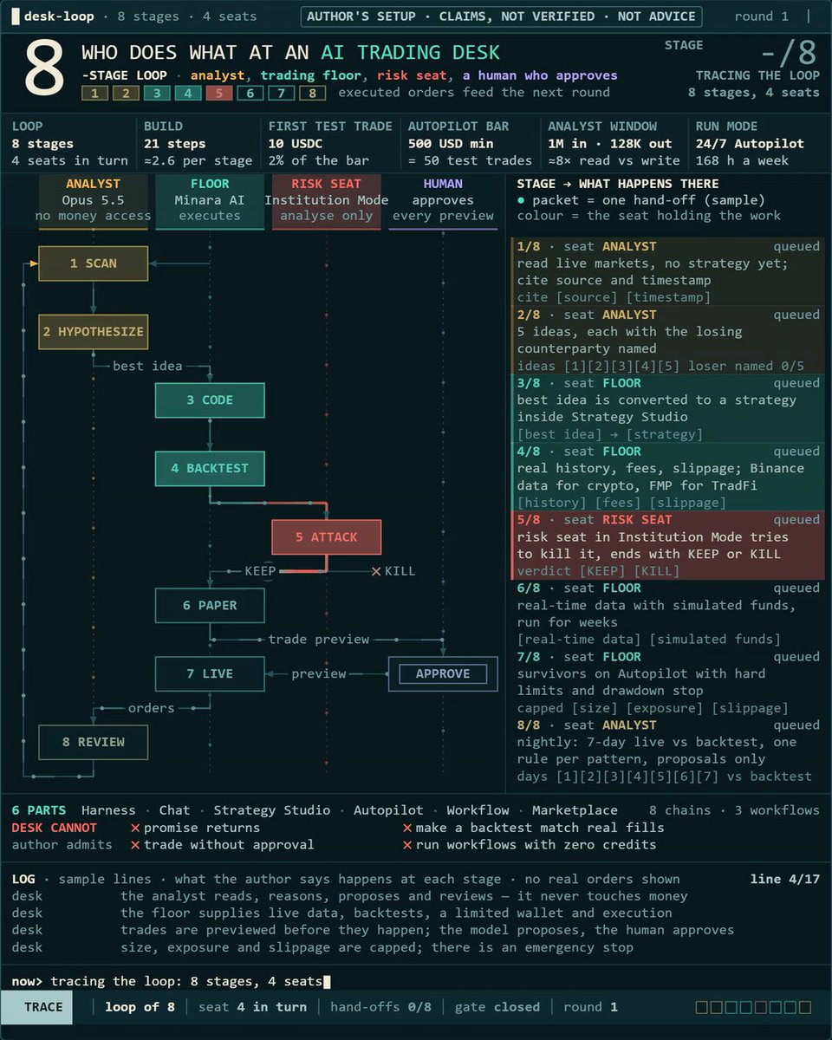Screen dimensions: 832x1040
Task: Open the RISK SEAT column header
Action: click(x=326, y=200)
